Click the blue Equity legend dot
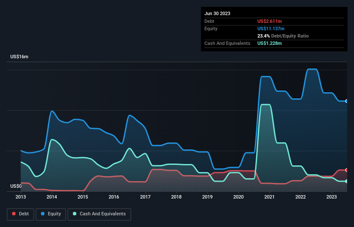Screen dimensions: 354x227 (x=43, y=214)
